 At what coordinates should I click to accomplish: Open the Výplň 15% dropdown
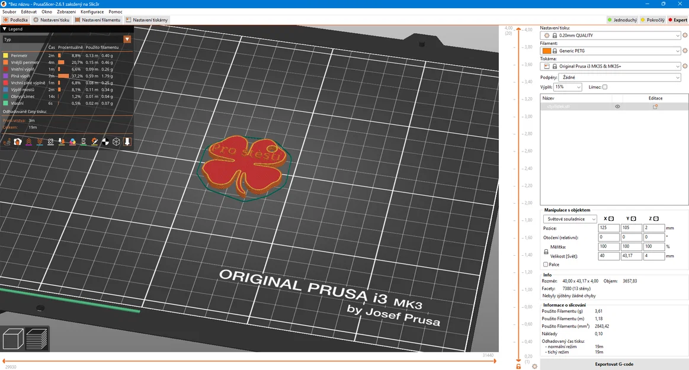pos(569,87)
